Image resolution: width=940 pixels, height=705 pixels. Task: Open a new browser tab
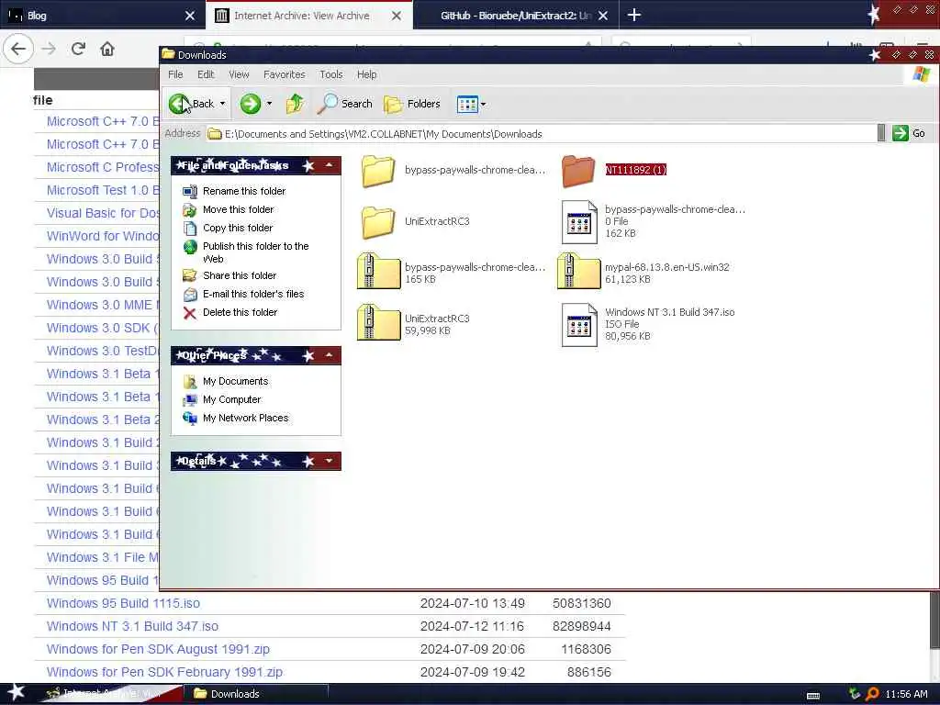pos(633,15)
